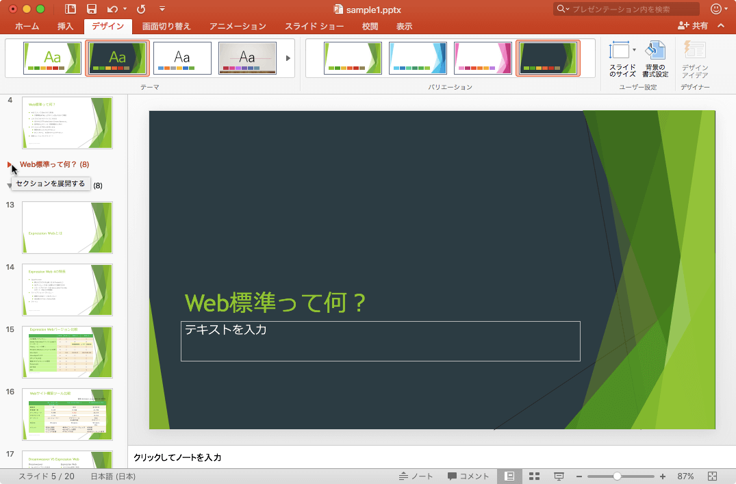Click the zoom slider handle

(x=618, y=476)
